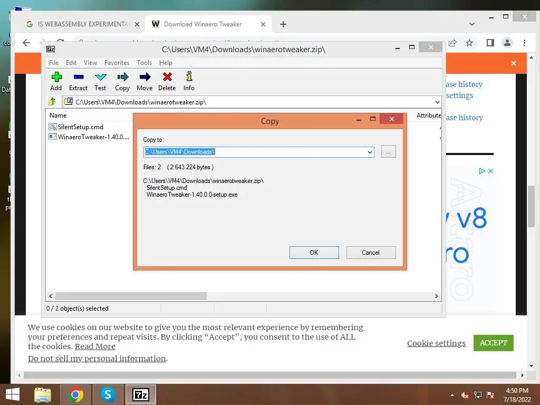The width and height of the screenshot is (540, 405).
Task: Expand the 7-Zip address bar dropdown
Action: point(437,102)
